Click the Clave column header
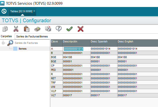This screenshot has width=158, height=107. point(57,43)
